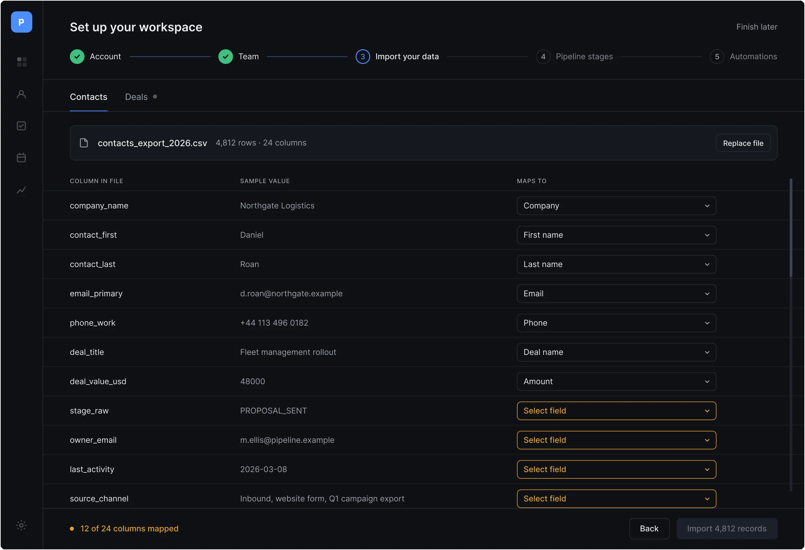Click sample value 2026-03-08

pyautogui.click(x=263, y=469)
